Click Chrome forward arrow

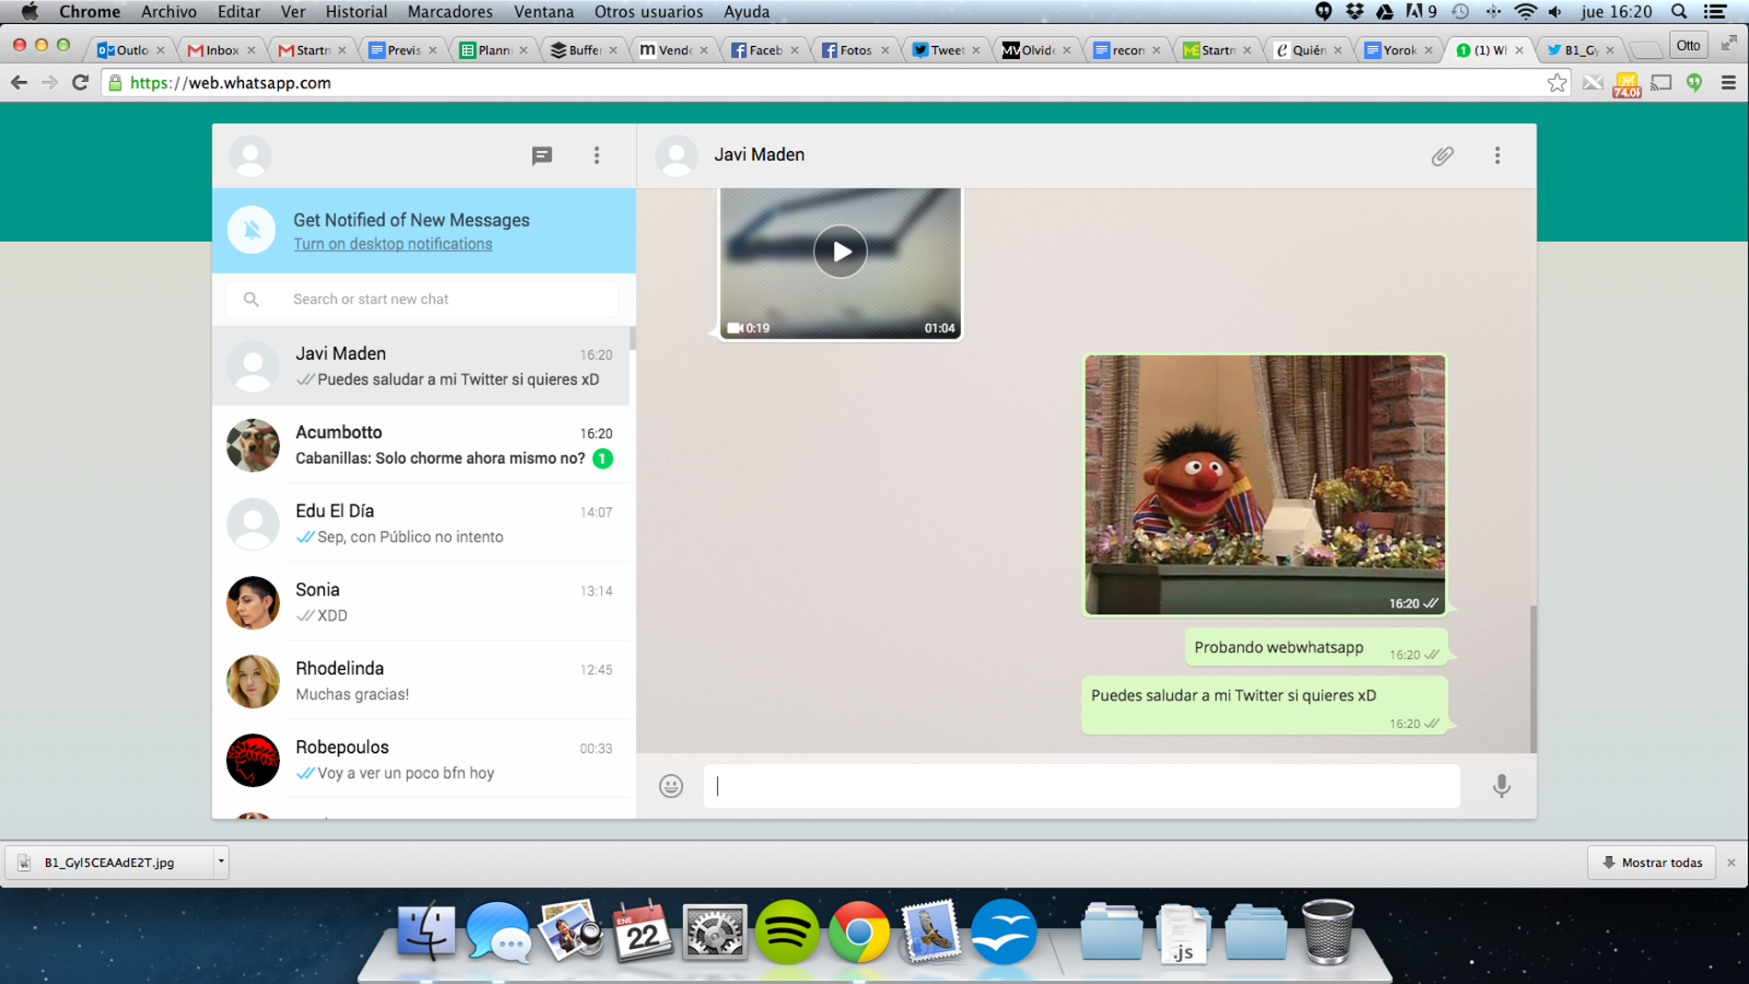pyautogui.click(x=50, y=83)
